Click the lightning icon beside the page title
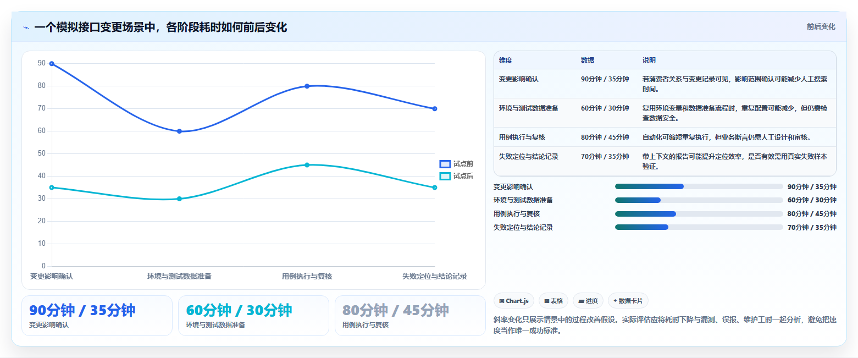This screenshot has width=858, height=358. [26, 27]
